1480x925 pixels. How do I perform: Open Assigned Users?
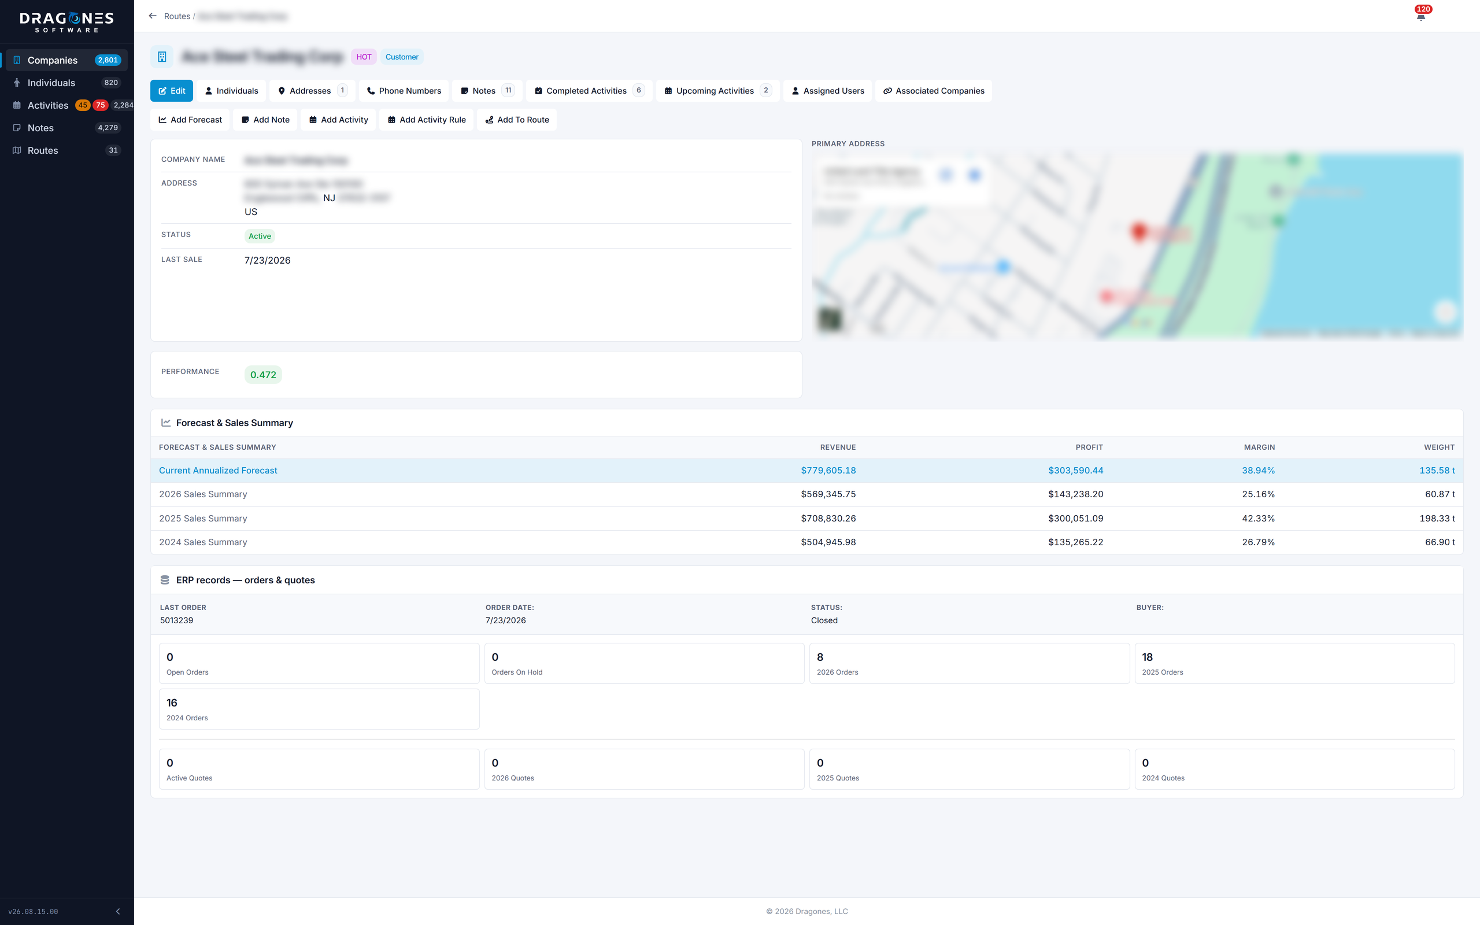tap(827, 91)
